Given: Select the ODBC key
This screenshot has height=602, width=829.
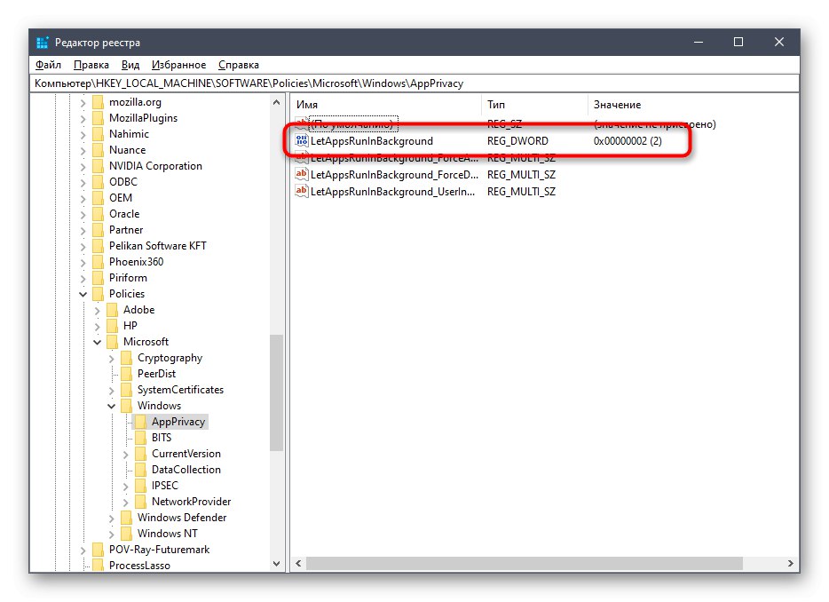Looking at the screenshot, I should click(123, 182).
